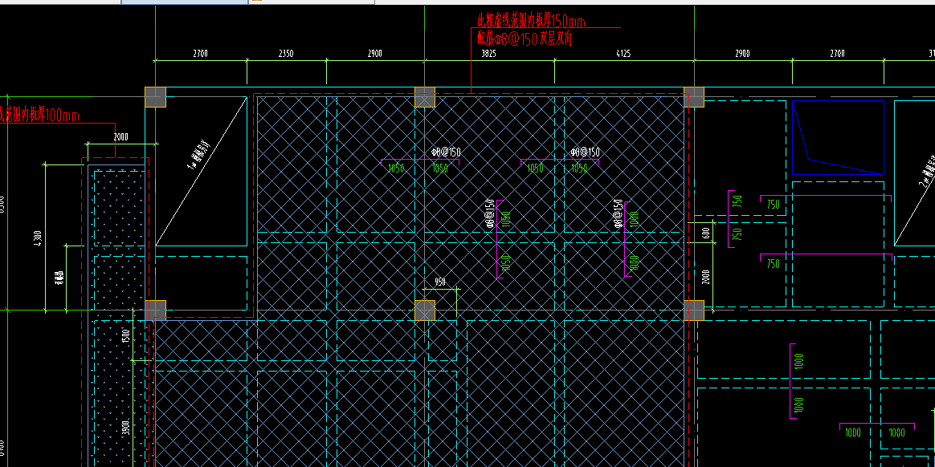This screenshot has width=935, height=467.
Task: Select the blue triangle outline inside the blue box
Action: click(838, 137)
